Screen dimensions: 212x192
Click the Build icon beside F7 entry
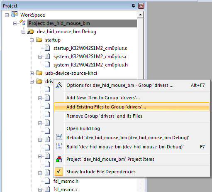click(59, 146)
